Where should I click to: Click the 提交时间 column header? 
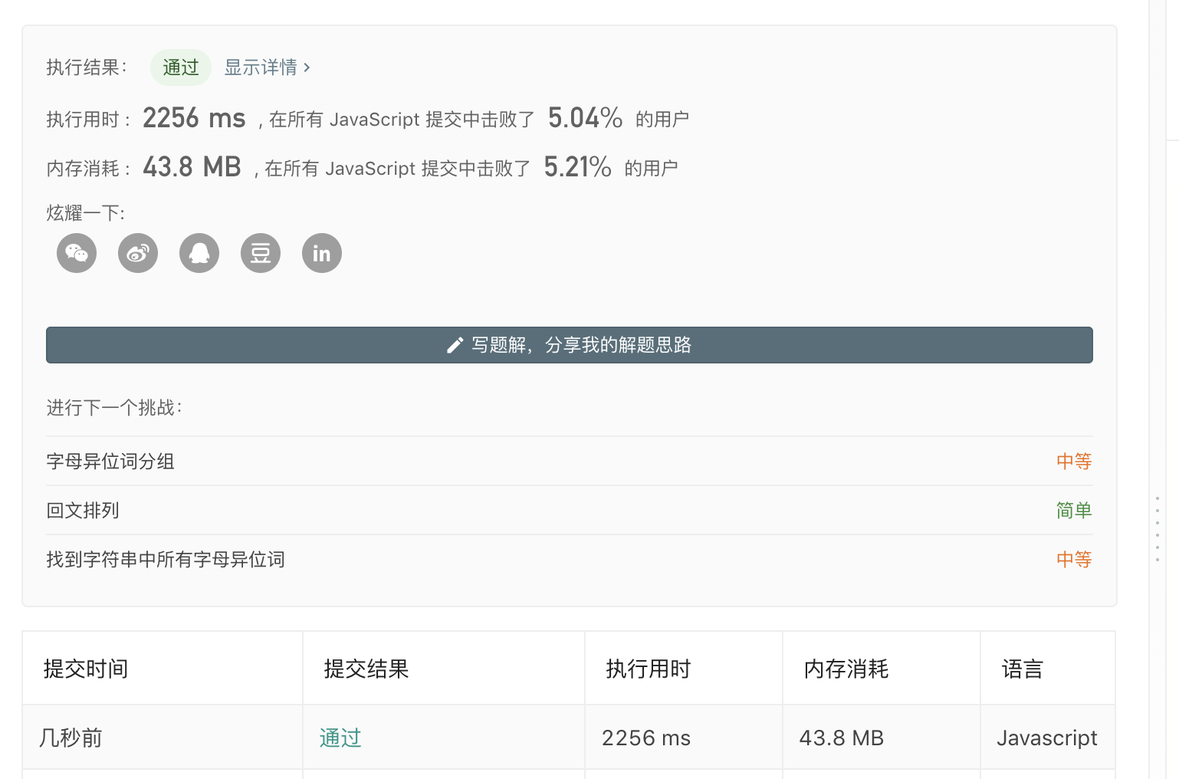point(85,668)
